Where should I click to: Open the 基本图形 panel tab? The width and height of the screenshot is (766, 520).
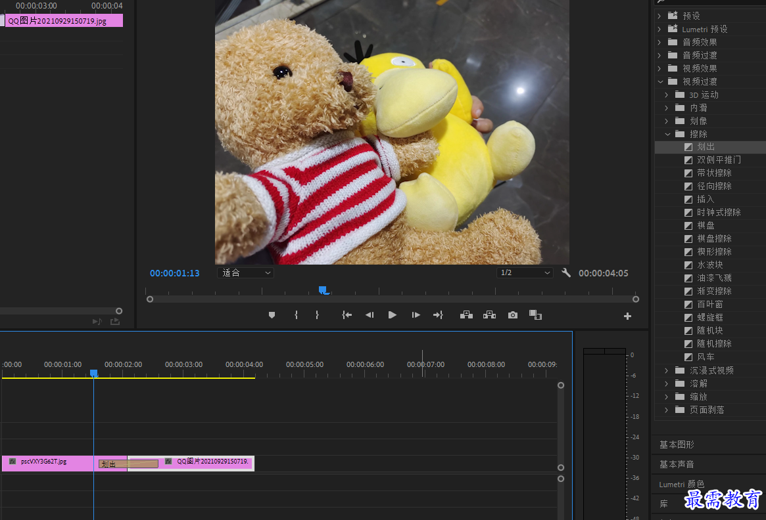[x=677, y=445]
